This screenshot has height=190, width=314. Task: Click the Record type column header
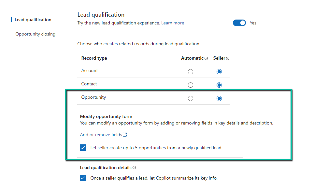[94, 58]
